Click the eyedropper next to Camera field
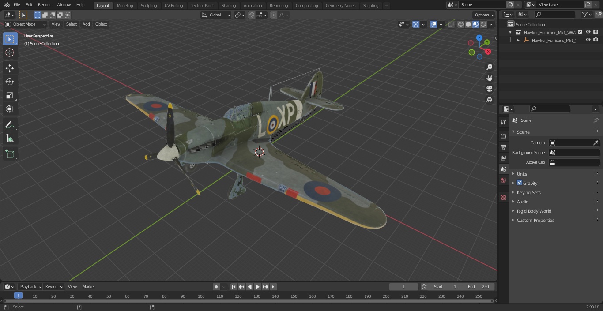 [595, 143]
